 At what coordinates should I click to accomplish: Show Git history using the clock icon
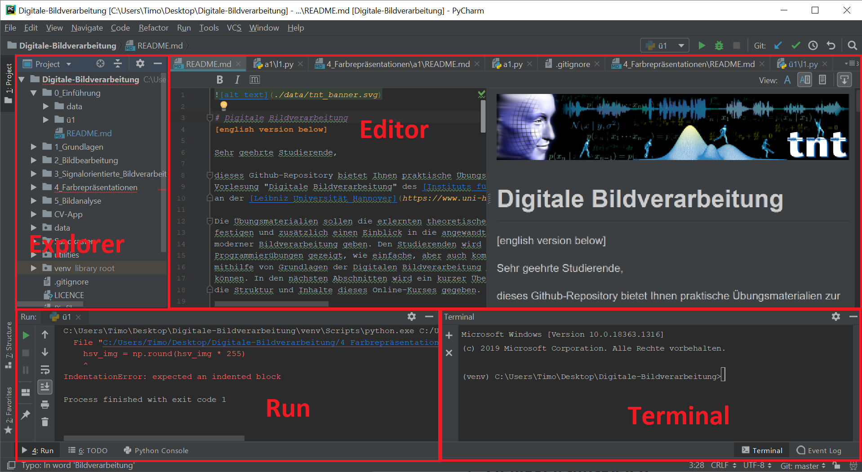point(813,45)
